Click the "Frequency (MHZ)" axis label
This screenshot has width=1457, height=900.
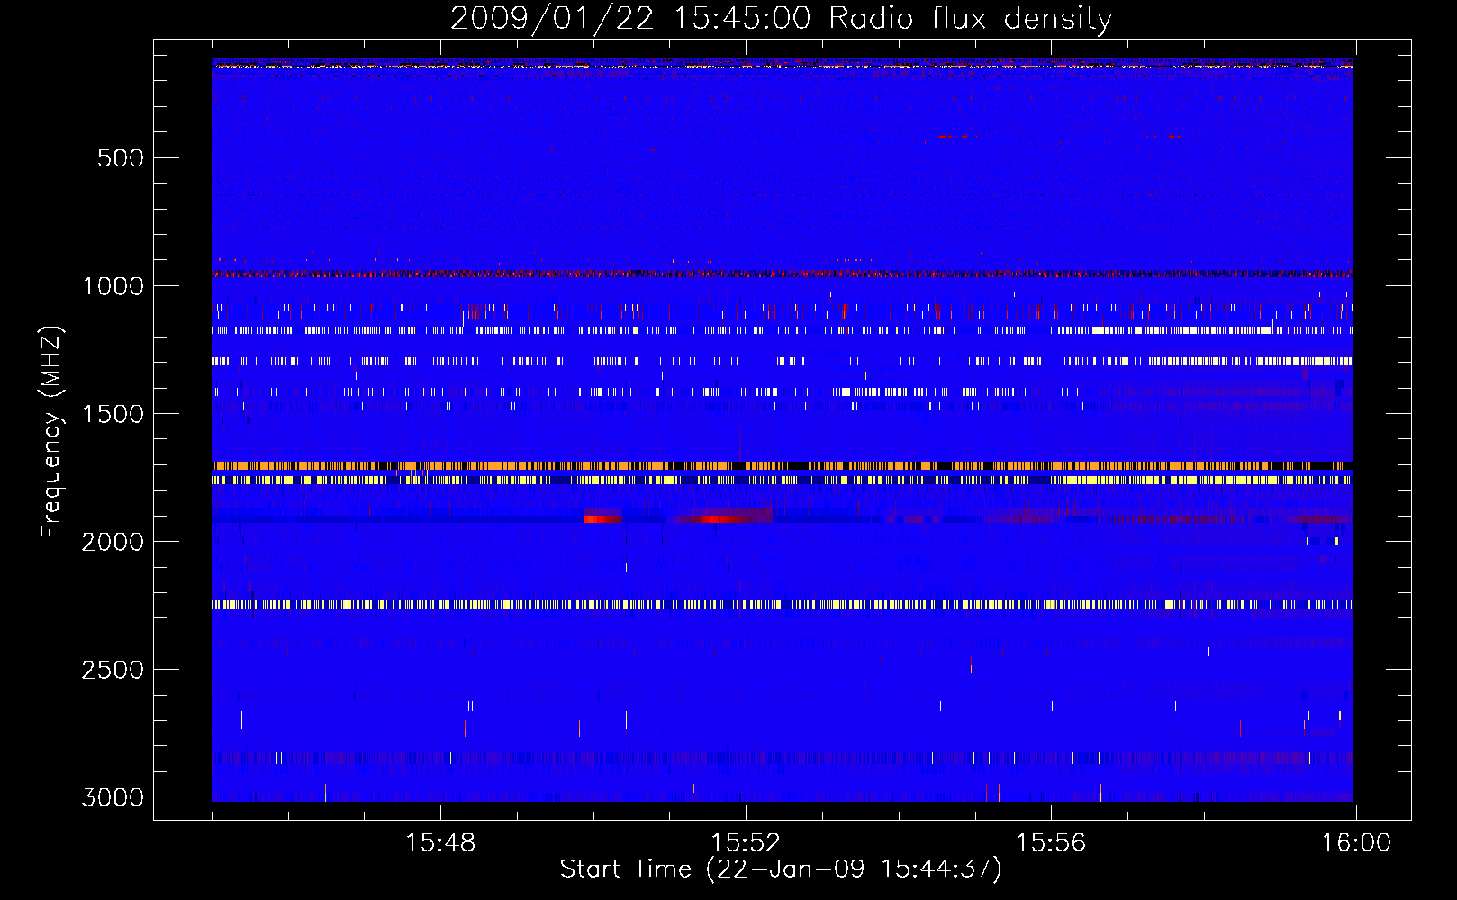52,432
